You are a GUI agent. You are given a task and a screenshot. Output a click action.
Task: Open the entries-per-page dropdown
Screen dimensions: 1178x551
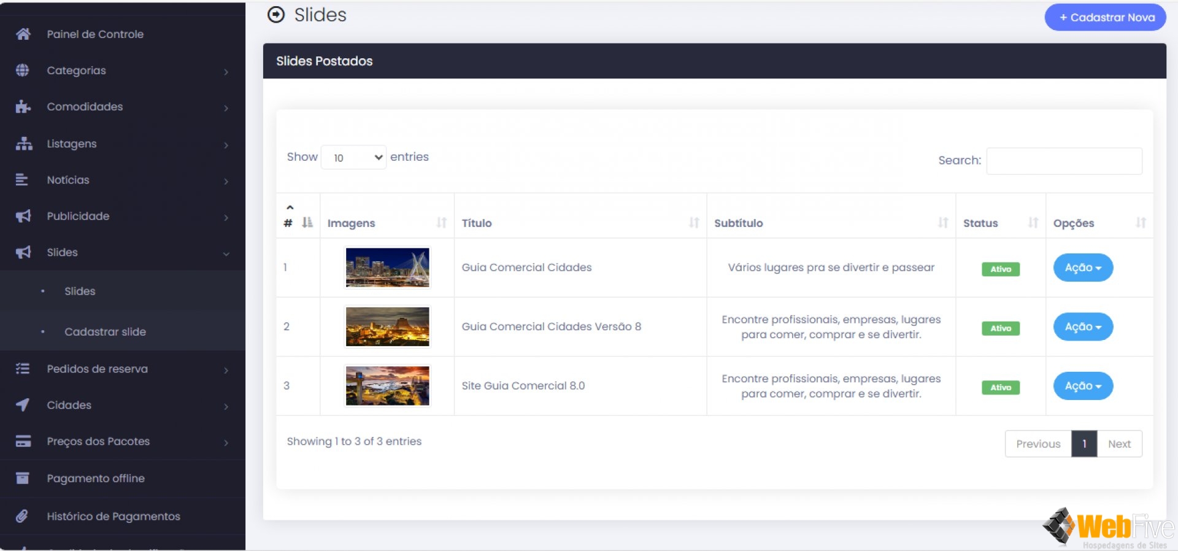[353, 158]
